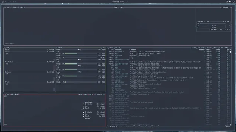Toggle zero totals in net box

[91, 94]
